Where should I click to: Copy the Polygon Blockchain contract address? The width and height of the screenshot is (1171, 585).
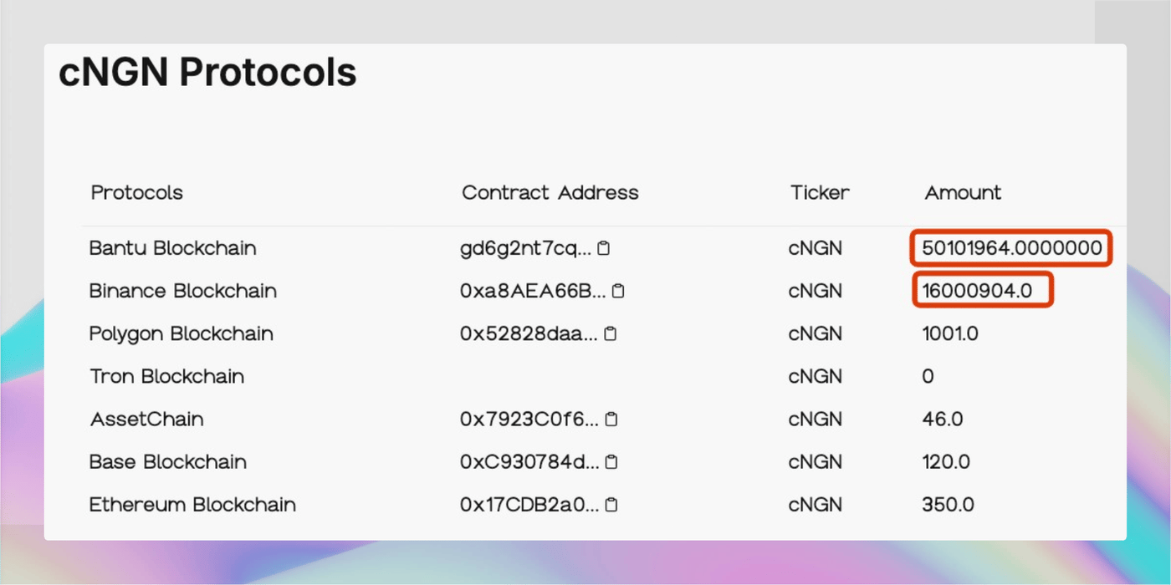click(x=610, y=333)
